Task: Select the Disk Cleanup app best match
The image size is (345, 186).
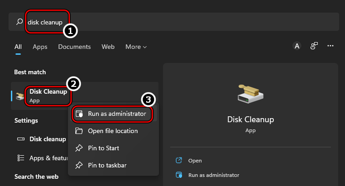Action: pos(48,95)
